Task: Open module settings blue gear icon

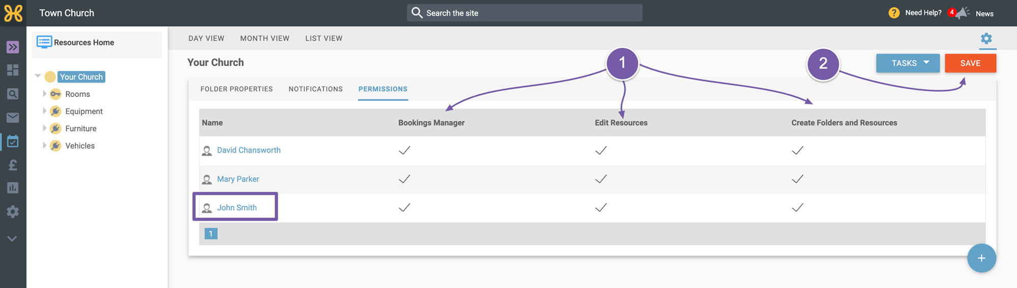Action: (986, 39)
